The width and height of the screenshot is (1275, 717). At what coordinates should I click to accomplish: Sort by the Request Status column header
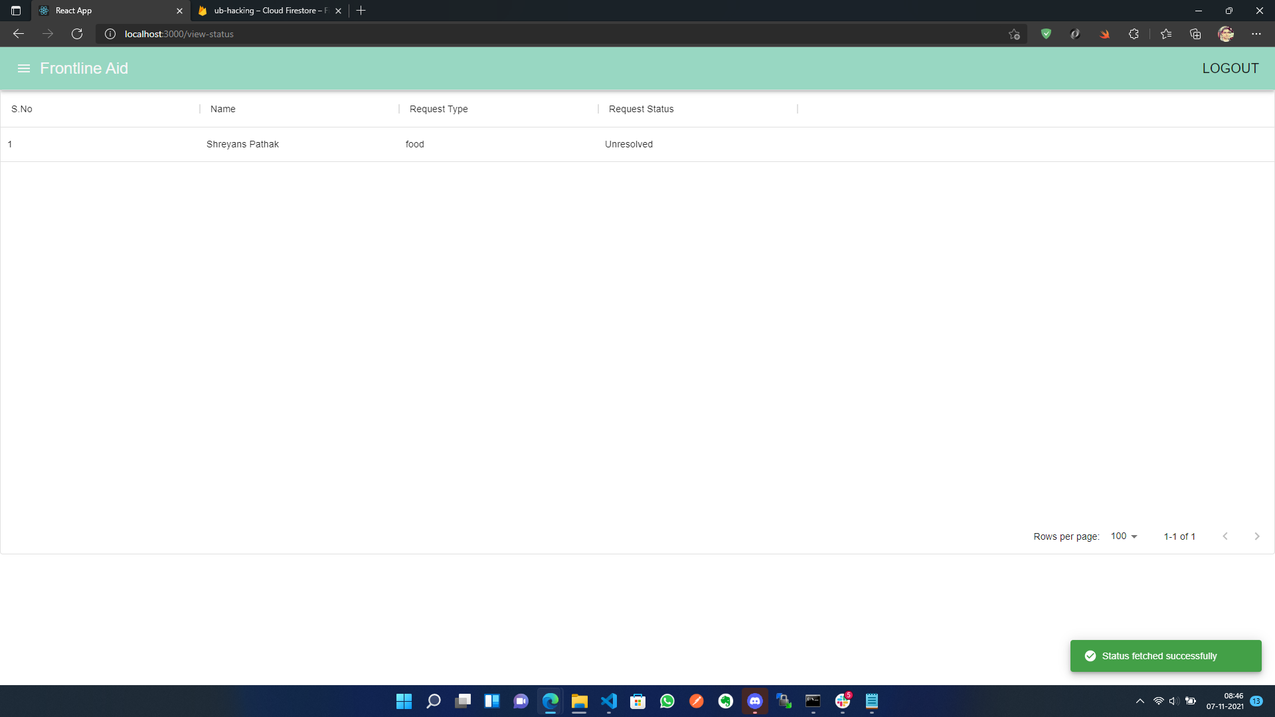coord(641,109)
